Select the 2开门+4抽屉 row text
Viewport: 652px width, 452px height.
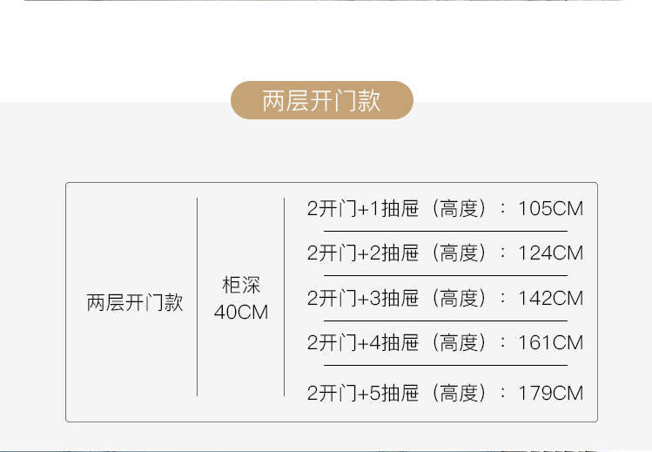[x=363, y=342]
